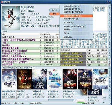Select review 很好看，但是有遗憾。。。
This screenshot has height=105, width=112.
(x=31, y=56)
